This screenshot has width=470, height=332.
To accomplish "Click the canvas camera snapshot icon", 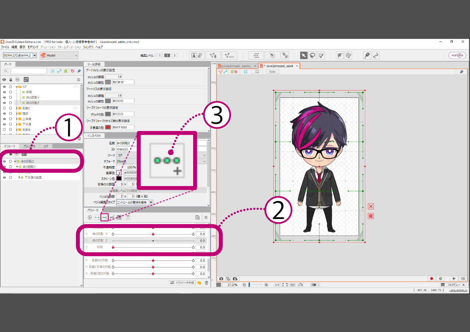I will pyautogui.click(x=221, y=279).
